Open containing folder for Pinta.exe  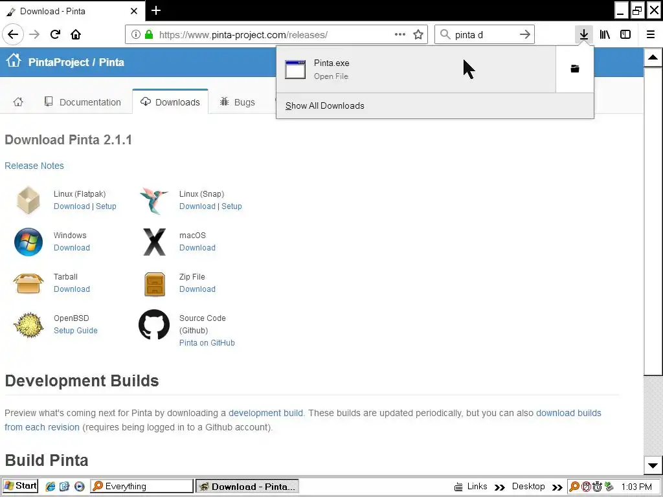coord(575,69)
